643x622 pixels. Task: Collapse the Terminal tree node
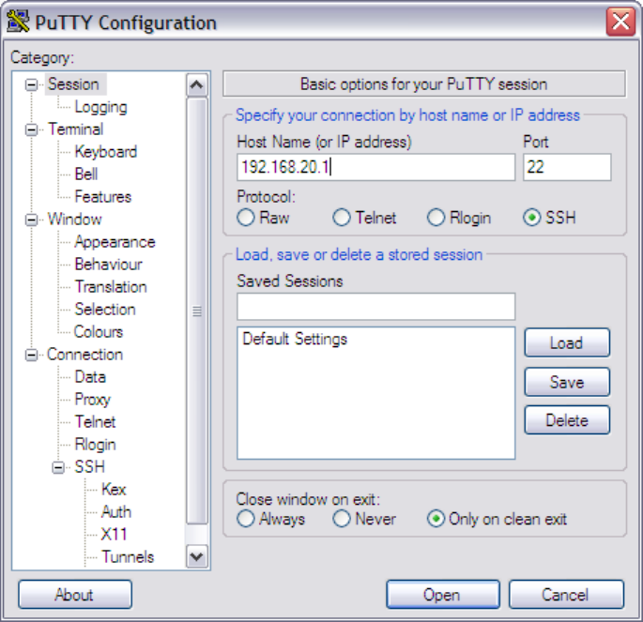(31, 129)
